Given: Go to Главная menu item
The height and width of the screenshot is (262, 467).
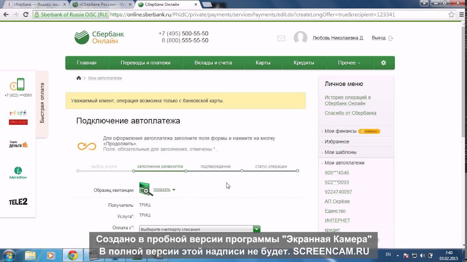Looking at the screenshot, I should pos(86,63).
